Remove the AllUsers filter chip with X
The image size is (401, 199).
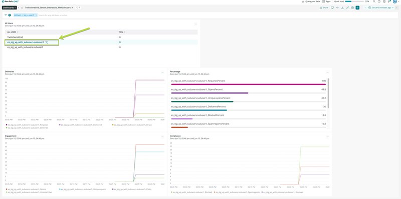coord(36,15)
